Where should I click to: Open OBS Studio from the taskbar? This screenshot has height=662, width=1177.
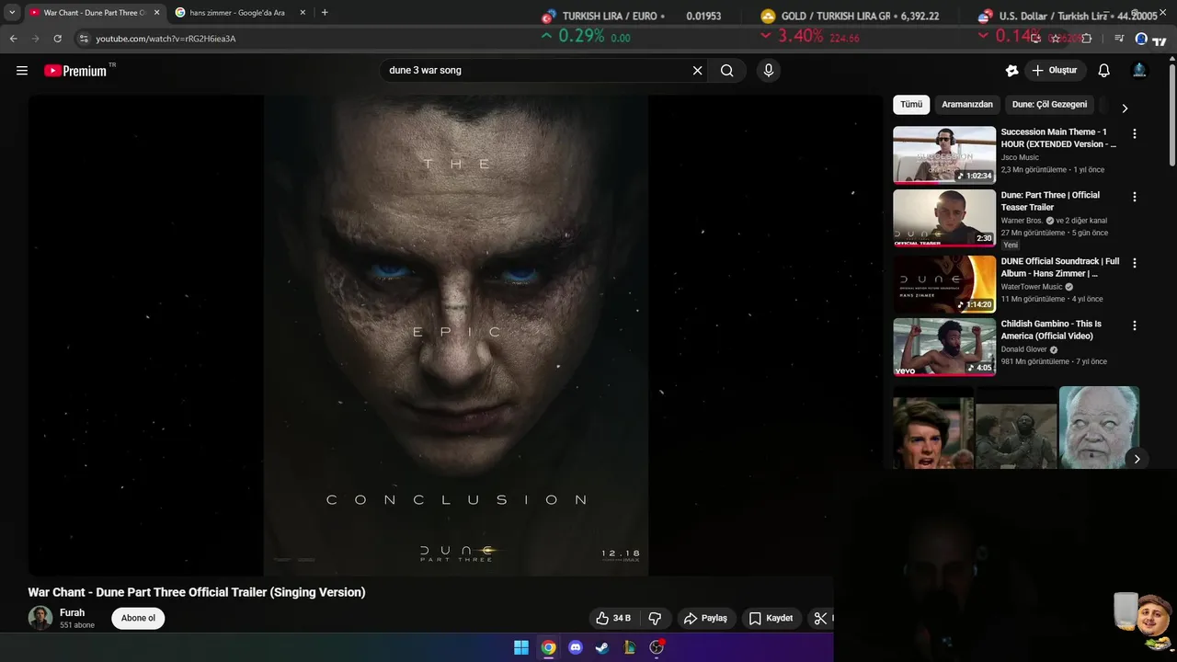click(657, 647)
